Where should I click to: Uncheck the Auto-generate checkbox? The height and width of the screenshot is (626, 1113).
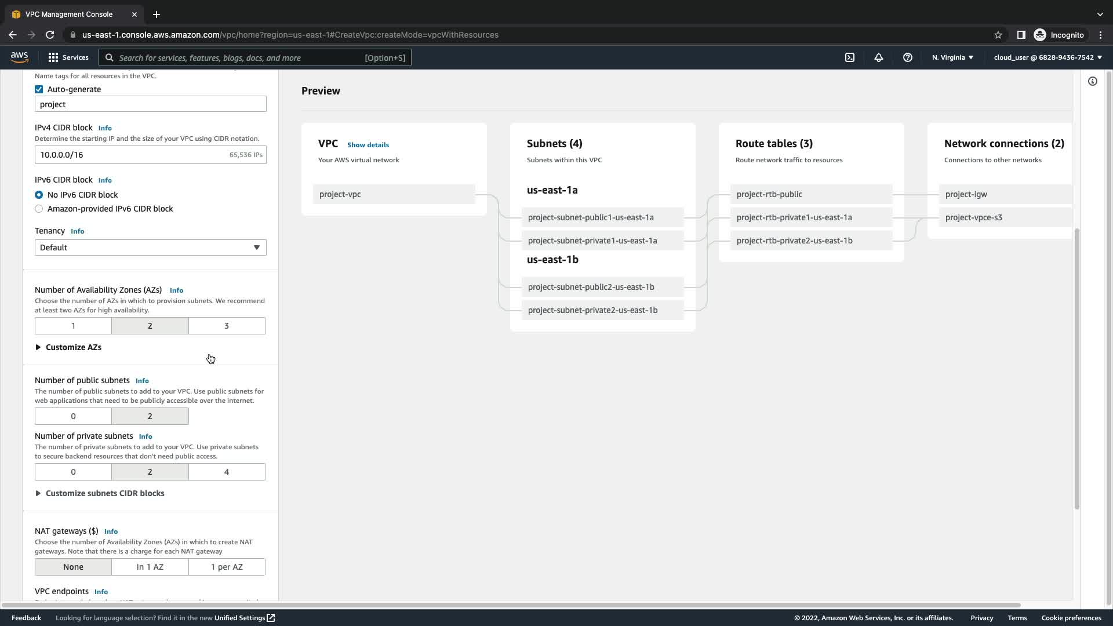pyautogui.click(x=39, y=89)
